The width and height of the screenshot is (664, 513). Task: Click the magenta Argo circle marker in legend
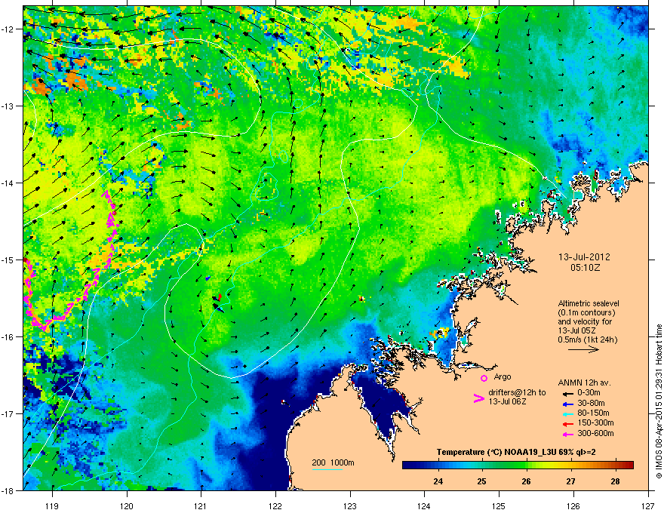coord(484,378)
